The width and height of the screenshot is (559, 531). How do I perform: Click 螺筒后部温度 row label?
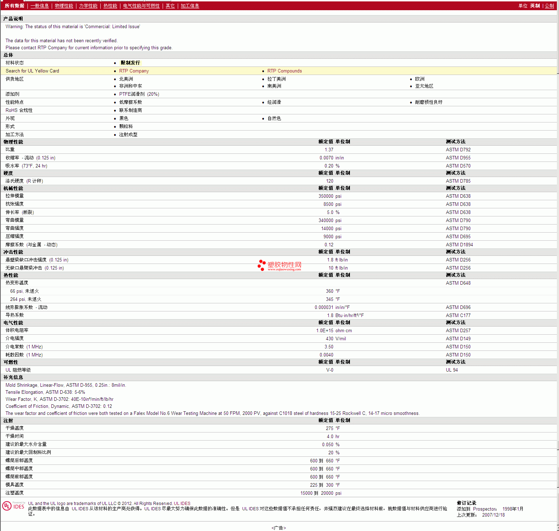[19, 461]
